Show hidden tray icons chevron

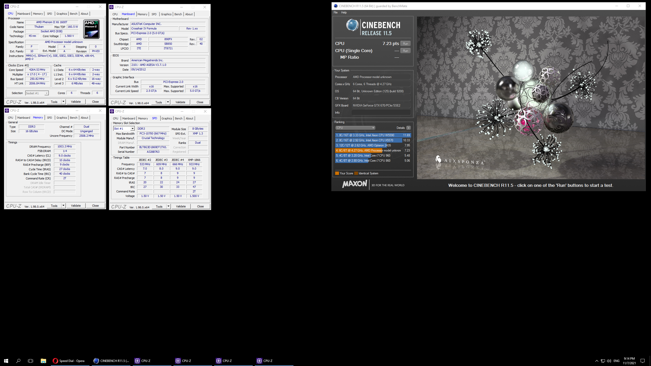[x=597, y=361]
